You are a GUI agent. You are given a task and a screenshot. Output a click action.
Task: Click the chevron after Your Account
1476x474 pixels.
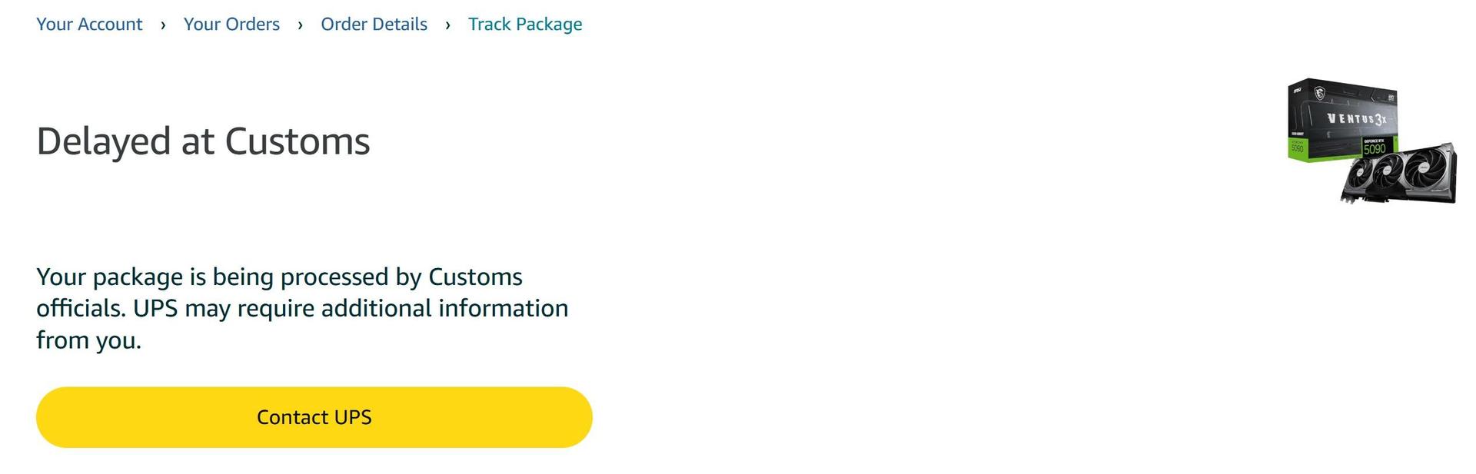tap(163, 25)
